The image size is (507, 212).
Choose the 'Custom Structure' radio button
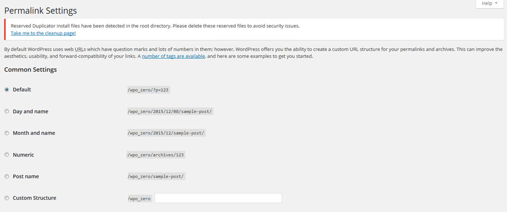click(x=7, y=198)
